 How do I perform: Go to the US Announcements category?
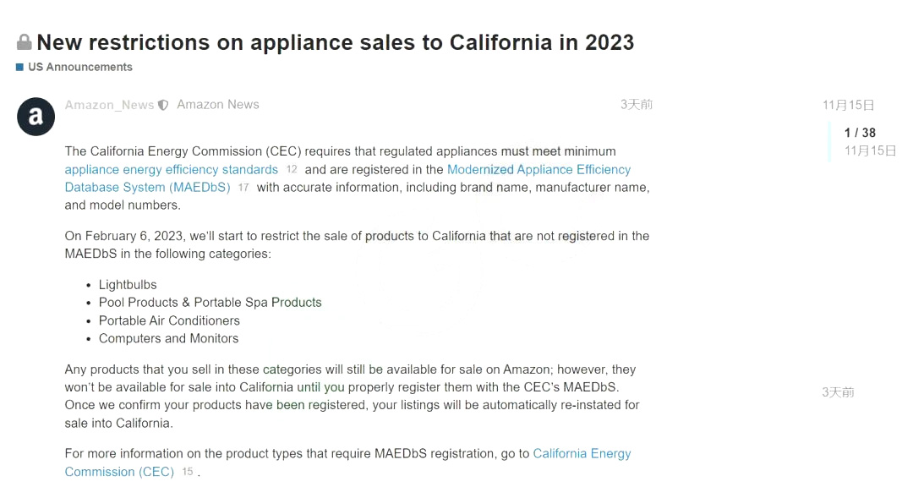tap(80, 67)
